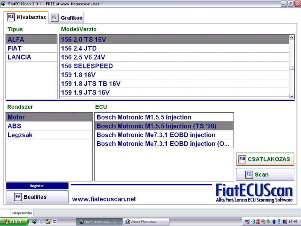Viewport: 301px width, 226px height.
Task: Switch to the Kivalasztas tab
Action: pos(26,17)
